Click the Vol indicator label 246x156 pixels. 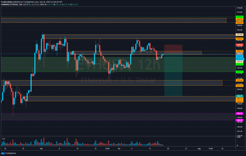coord(4,139)
